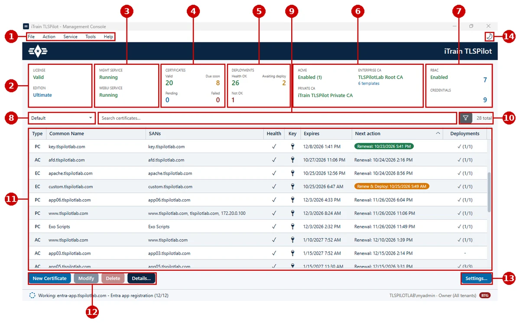Click the orange Renew & Deploy badge
Viewport: 520px width, 323px height.
(x=392, y=187)
